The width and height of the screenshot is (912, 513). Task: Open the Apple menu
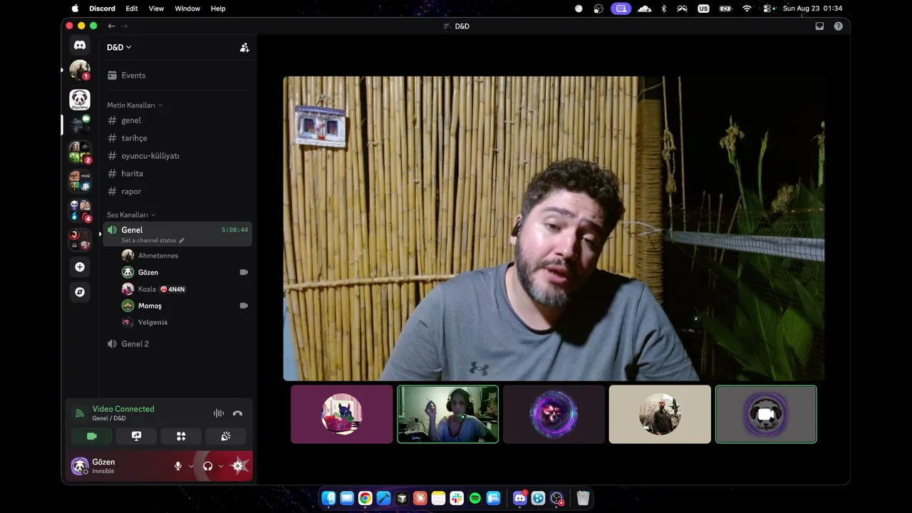coord(75,9)
